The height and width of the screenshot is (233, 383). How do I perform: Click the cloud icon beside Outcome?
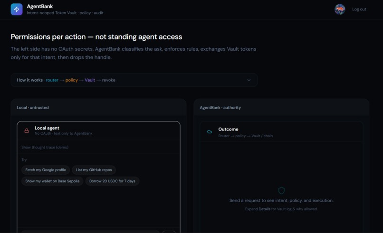(x=210, y=132)
